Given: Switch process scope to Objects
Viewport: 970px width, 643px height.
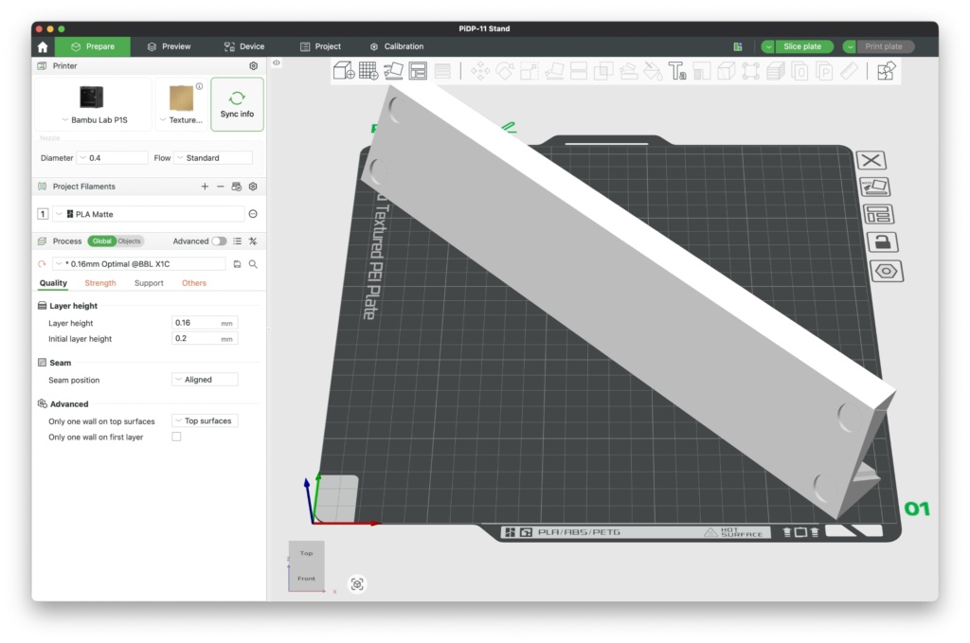Looking at the screenshot, I should tap(130, 241).
